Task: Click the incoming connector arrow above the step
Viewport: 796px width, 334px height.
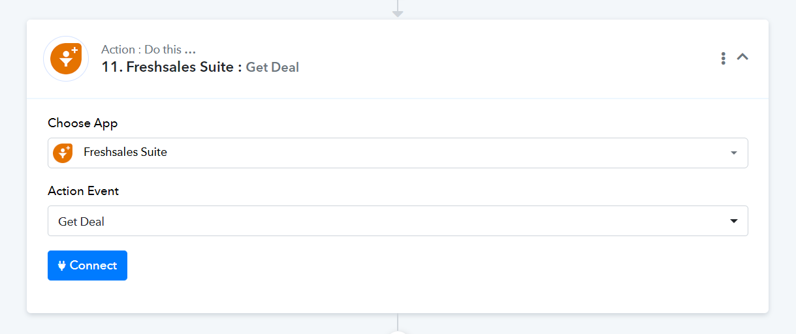Action: pyautogui.click(x=398, y=13)
